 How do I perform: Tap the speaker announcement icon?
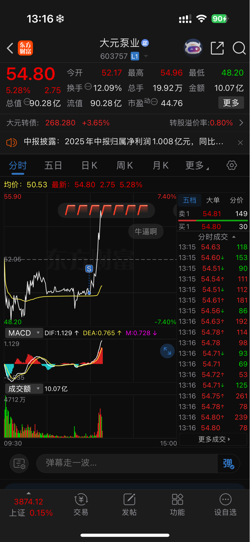(x=11, y=142)
